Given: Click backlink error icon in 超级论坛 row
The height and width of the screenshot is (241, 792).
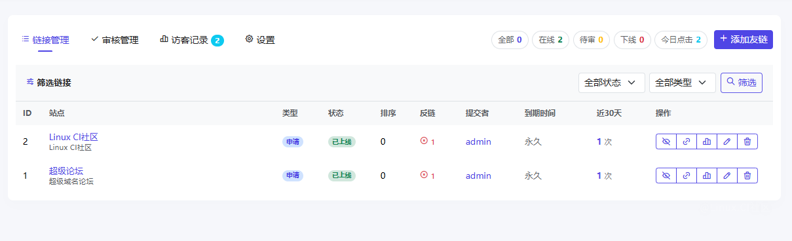Looking at the screenshot, I should click(x=424, y=175).
